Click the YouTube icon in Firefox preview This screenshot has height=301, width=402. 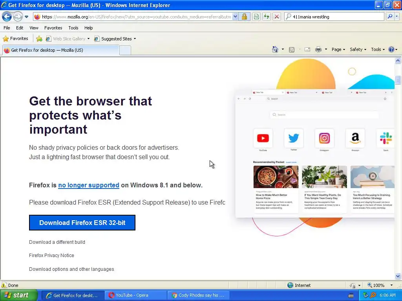pos(263,138)
